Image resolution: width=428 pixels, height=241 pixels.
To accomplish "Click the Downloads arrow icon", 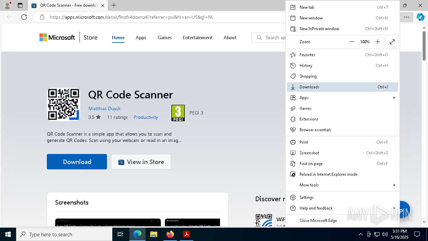I will 293,87.
